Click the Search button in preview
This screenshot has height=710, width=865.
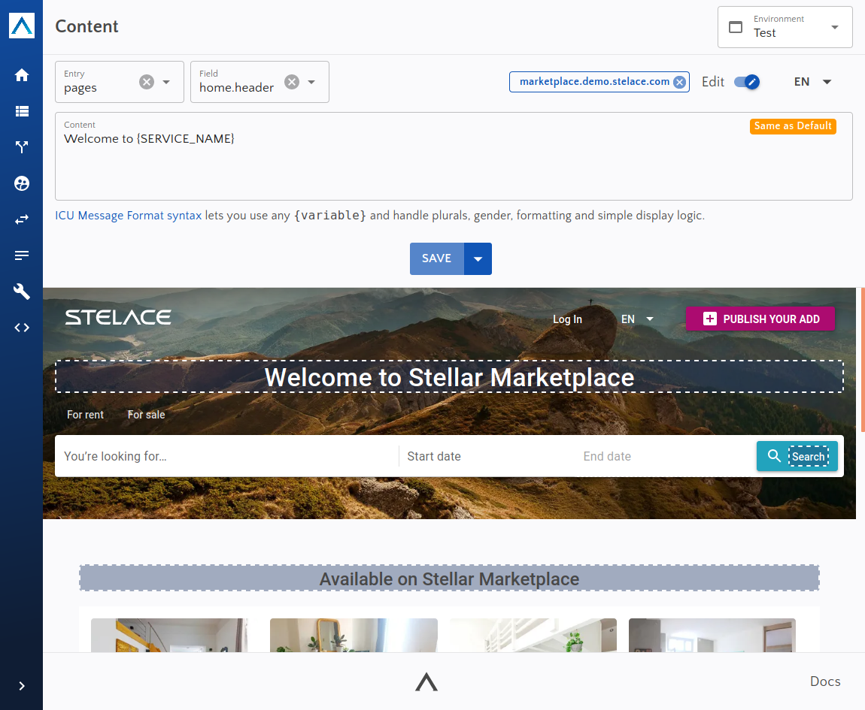(x=797, y=456)
